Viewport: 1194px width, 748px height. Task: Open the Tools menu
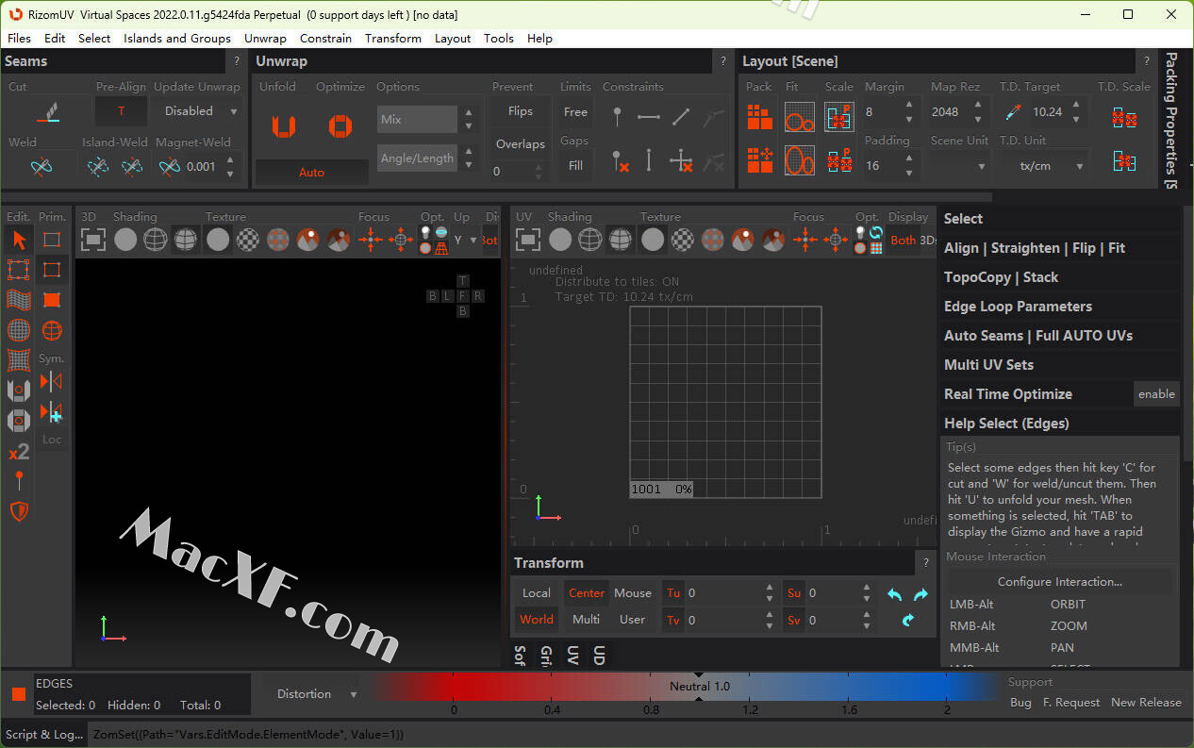(x=499, y=39)
